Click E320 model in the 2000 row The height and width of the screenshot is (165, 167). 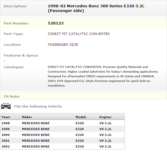coord(80,135)
